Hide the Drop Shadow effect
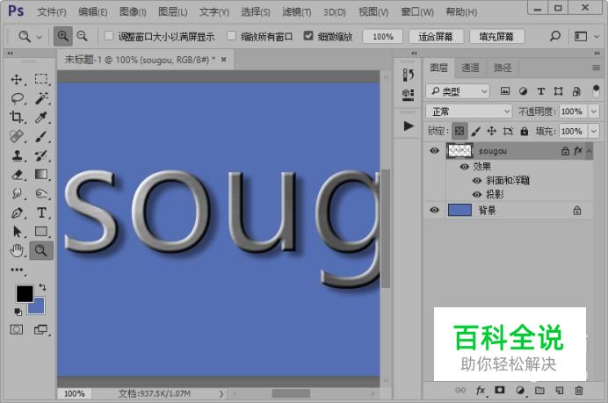Screen dimensions: 608x403 (477, 195)
